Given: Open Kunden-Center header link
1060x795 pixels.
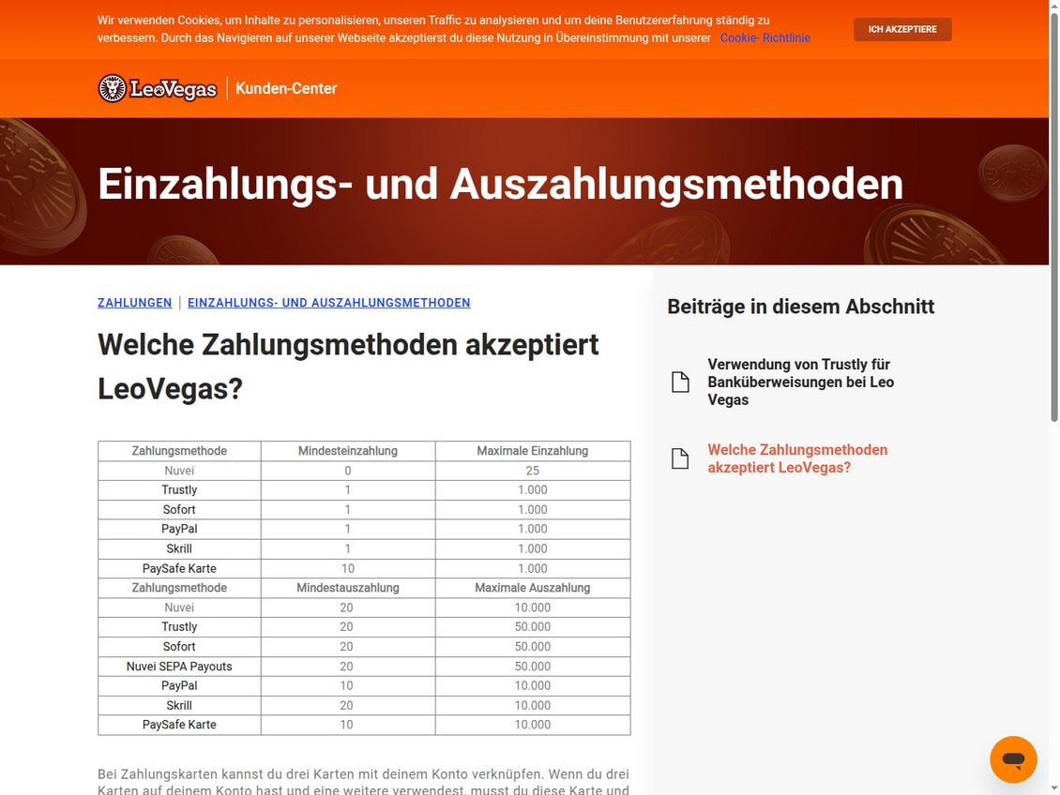Looking at the screenshot, I should 286,88.
